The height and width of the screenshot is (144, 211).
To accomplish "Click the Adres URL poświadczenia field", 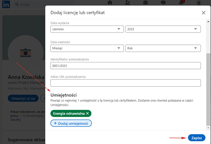I will [125, 83].
